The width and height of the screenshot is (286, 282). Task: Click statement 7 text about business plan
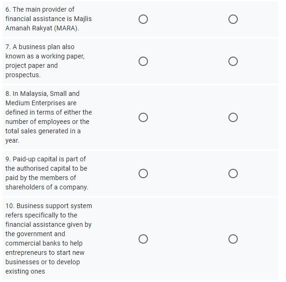click(x=45, y=61)
